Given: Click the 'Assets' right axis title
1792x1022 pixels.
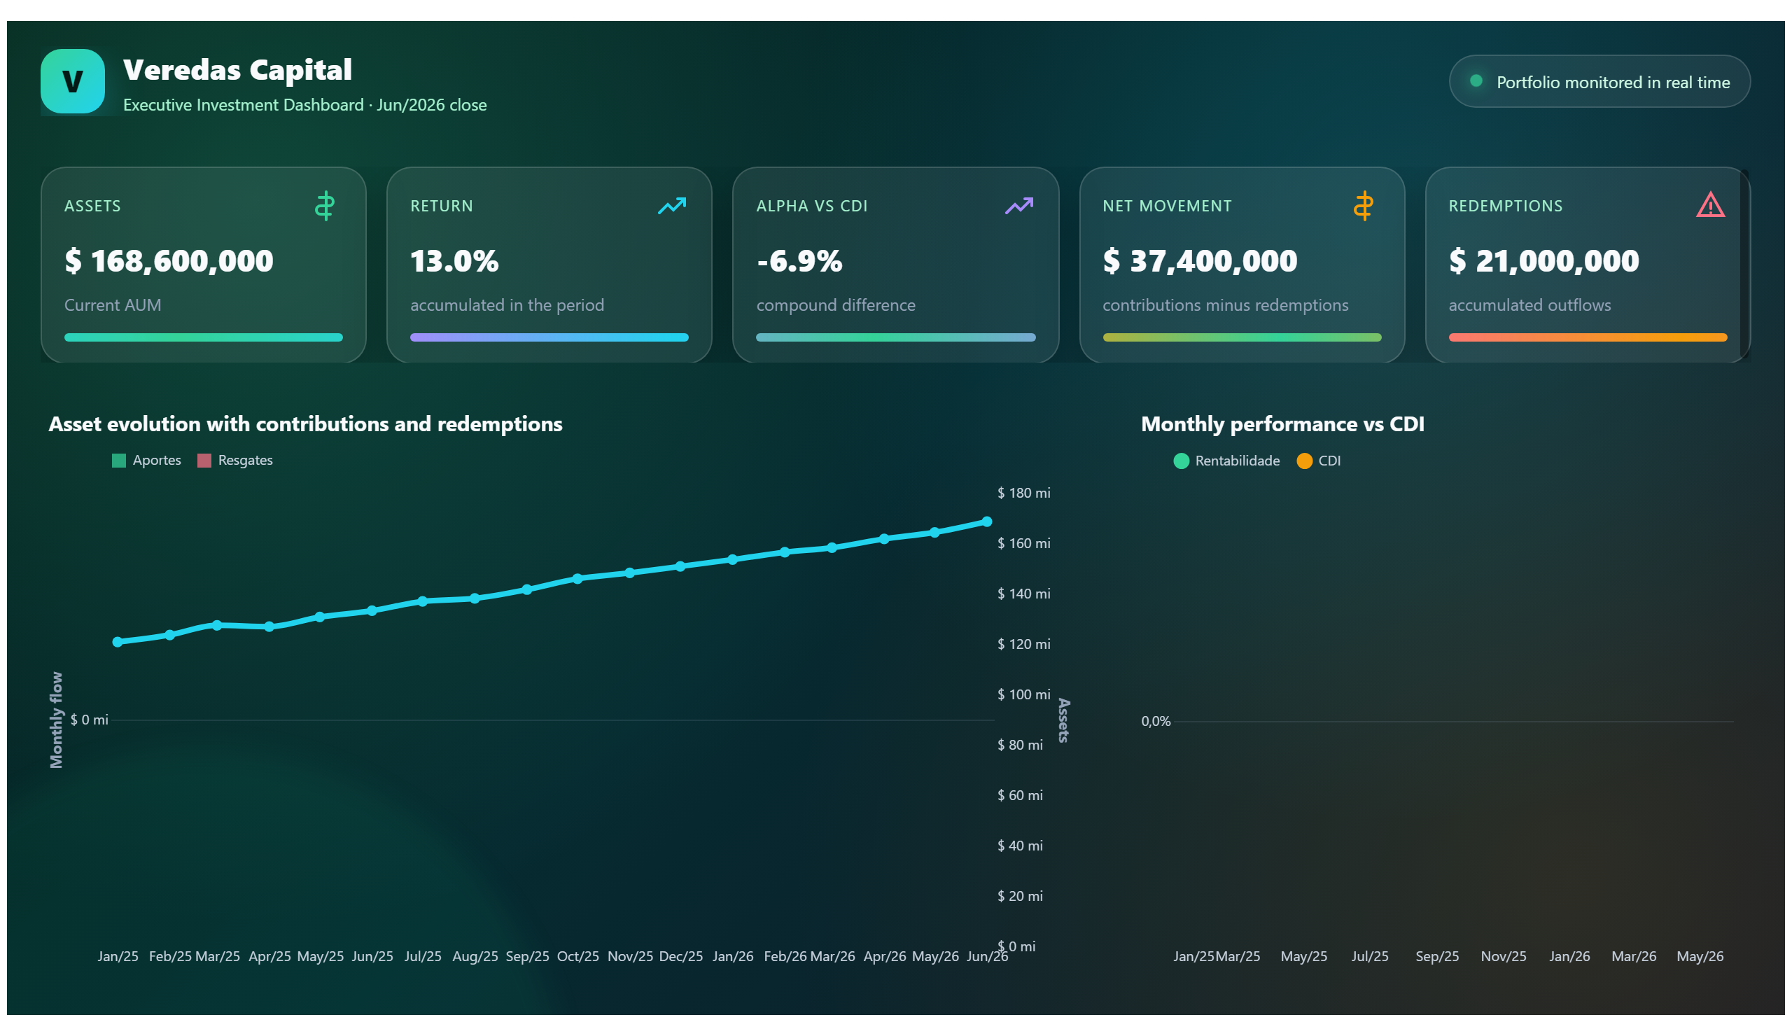Looking at the screenshot, I should (x=1063, y=720).
